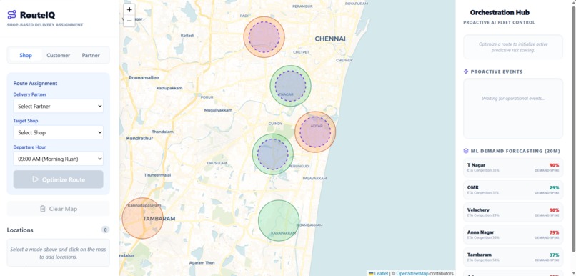Open the Departure Hour dropdown
This screenshot has width=576, height=276.
59,159
